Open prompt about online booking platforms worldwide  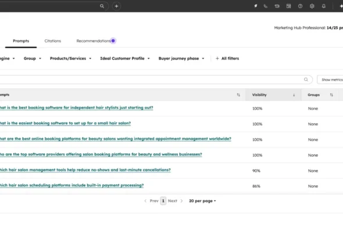tap(116, 139)
